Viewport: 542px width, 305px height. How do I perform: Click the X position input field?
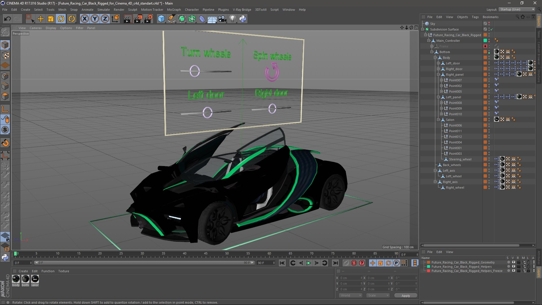(351, 278)
